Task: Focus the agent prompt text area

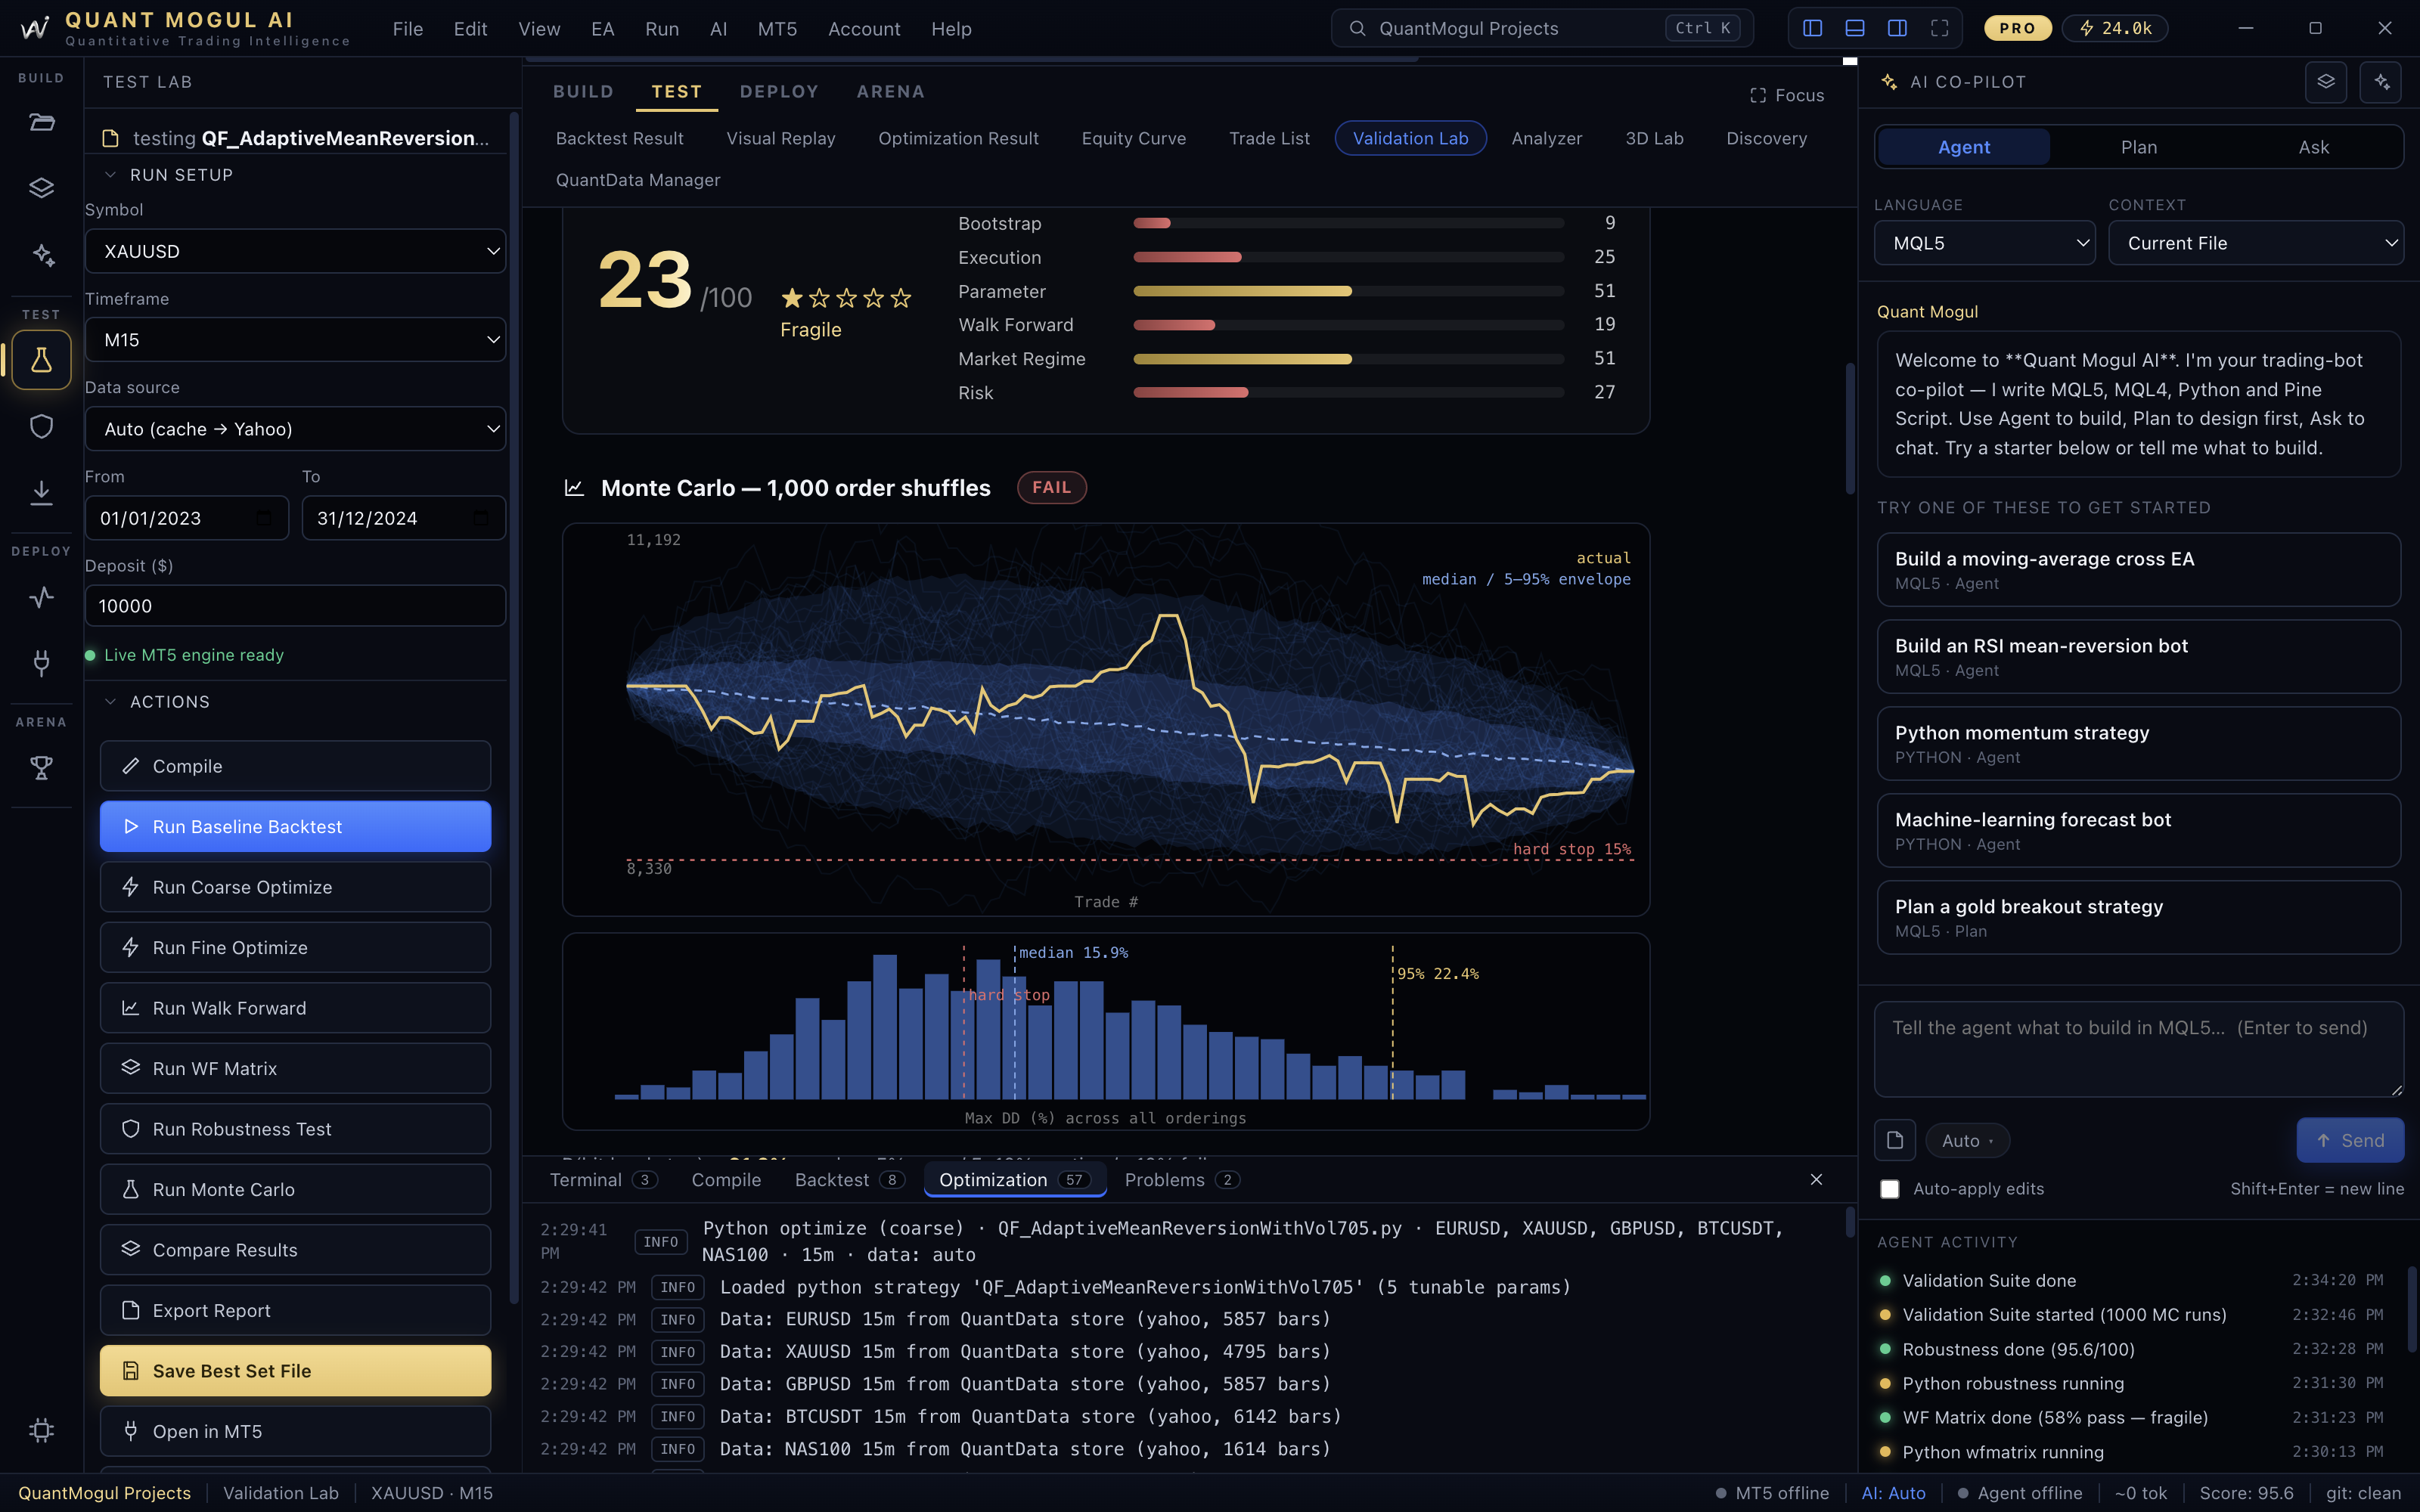Action: pos(2139,1050)
